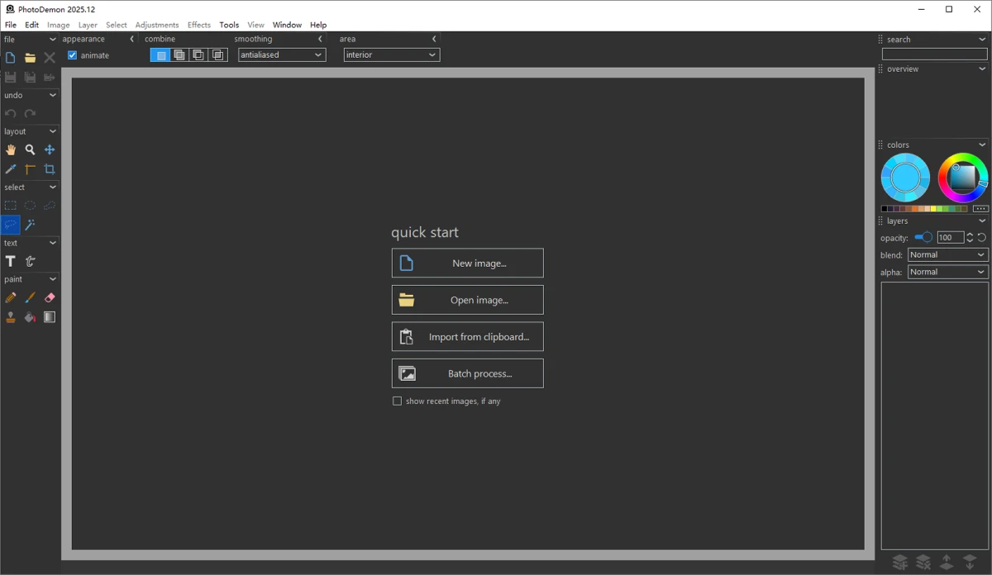Click the close image X icon in toolbox
992x575 pixels.
point(50,58)
